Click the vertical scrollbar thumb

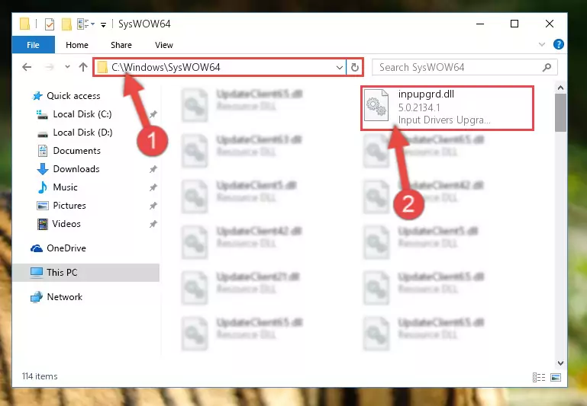click(560, 113)
